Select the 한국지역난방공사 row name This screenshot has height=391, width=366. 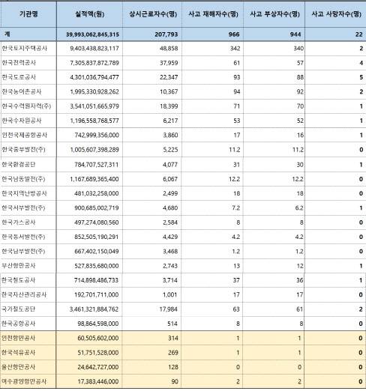pyautogui.click(x=24, y=193)
